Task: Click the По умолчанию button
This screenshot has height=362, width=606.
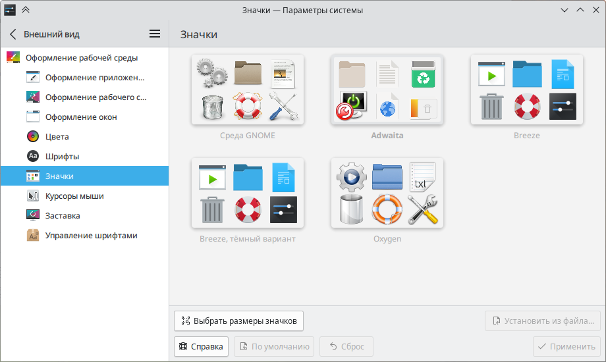Action: (274, 347)
